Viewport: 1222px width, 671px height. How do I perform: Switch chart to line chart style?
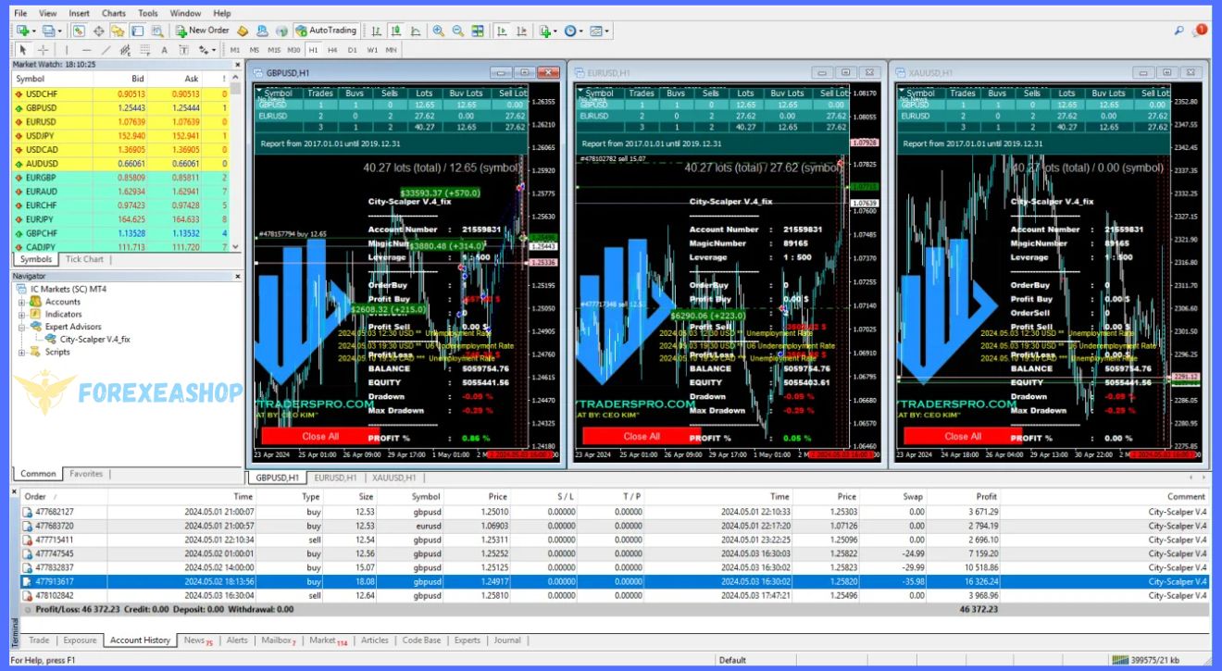tap(416, 31)
